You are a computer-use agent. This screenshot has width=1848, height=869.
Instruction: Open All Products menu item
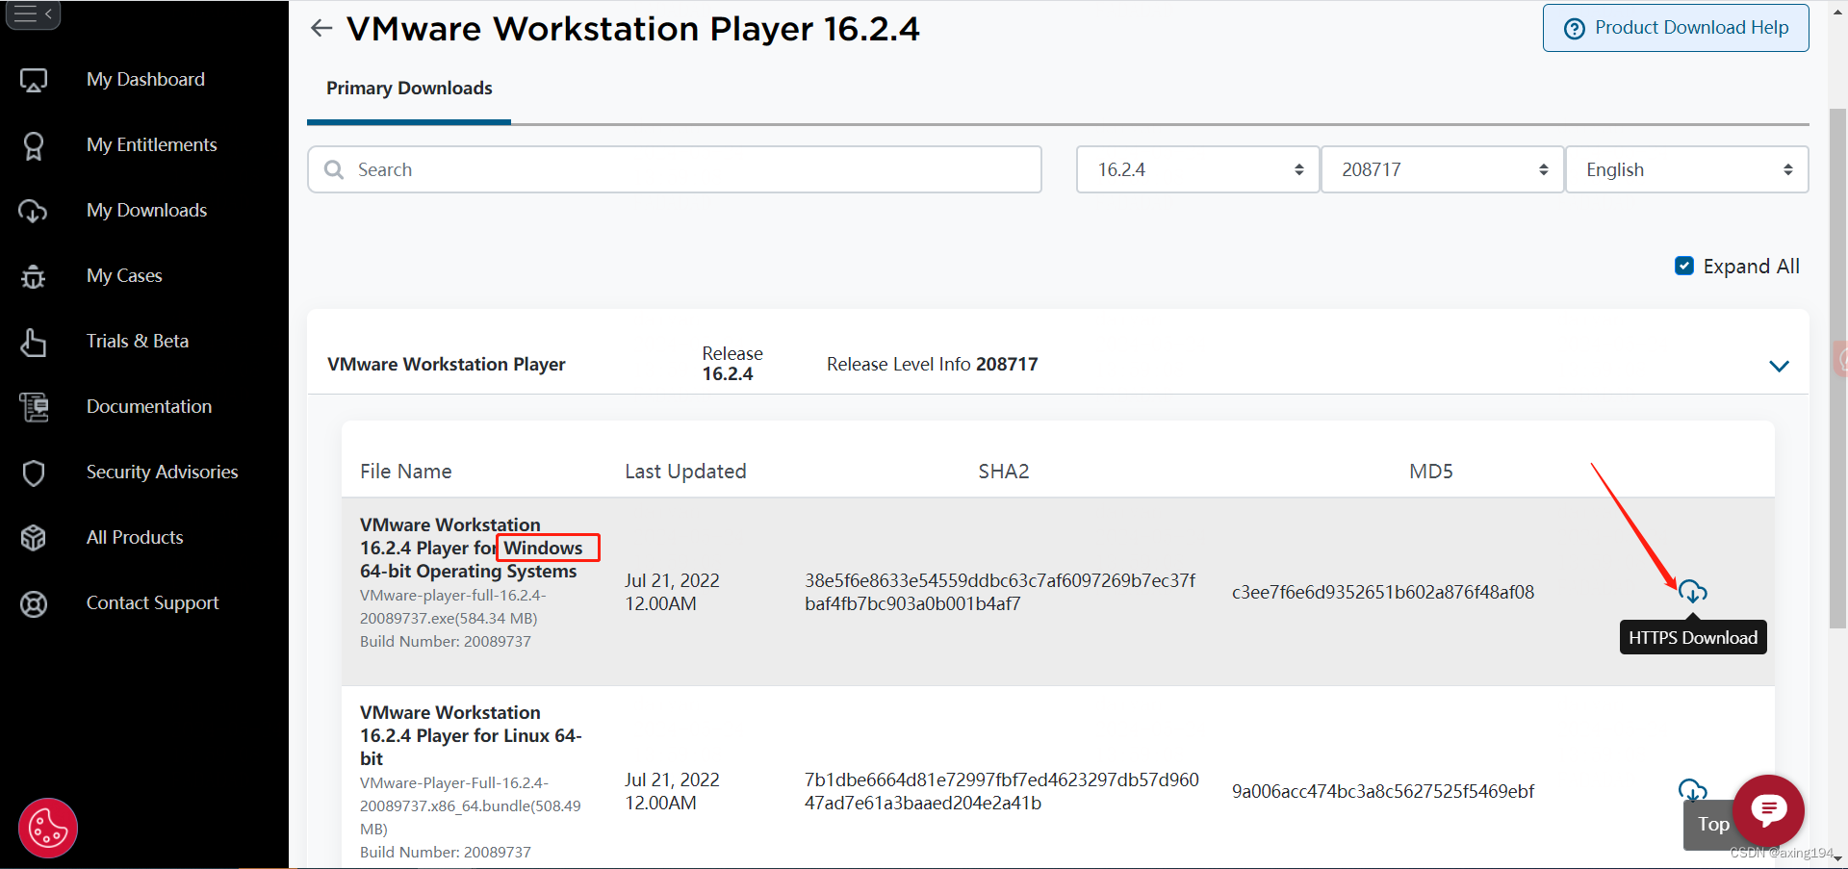(x=135, y=538)
